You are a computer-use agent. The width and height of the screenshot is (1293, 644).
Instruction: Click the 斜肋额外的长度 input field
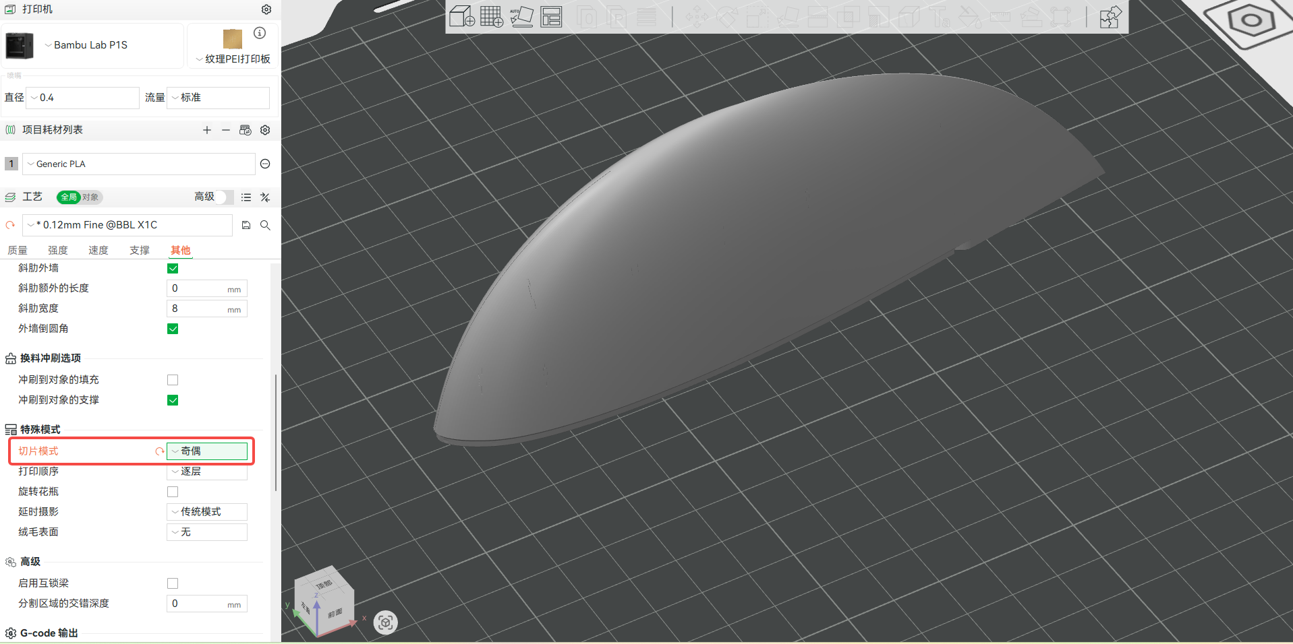(x=207, y=288)
